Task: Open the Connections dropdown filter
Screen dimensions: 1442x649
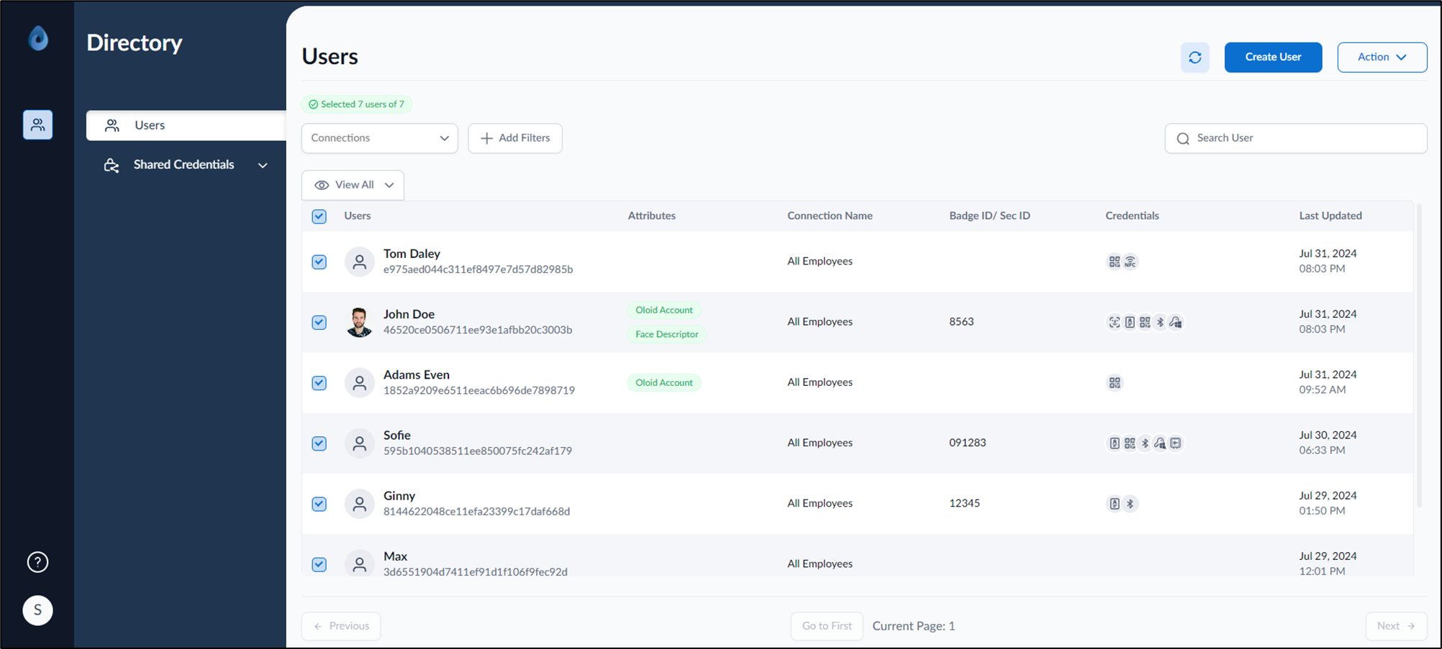Action: click(379, 138)
